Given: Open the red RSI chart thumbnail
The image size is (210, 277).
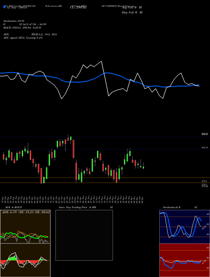Looking at the screenshot, I should pyautogui.click(x=184, y=260).
